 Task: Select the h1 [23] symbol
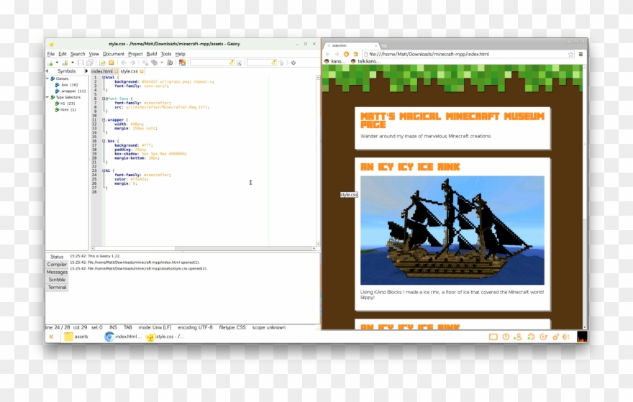tap(65, 104)
